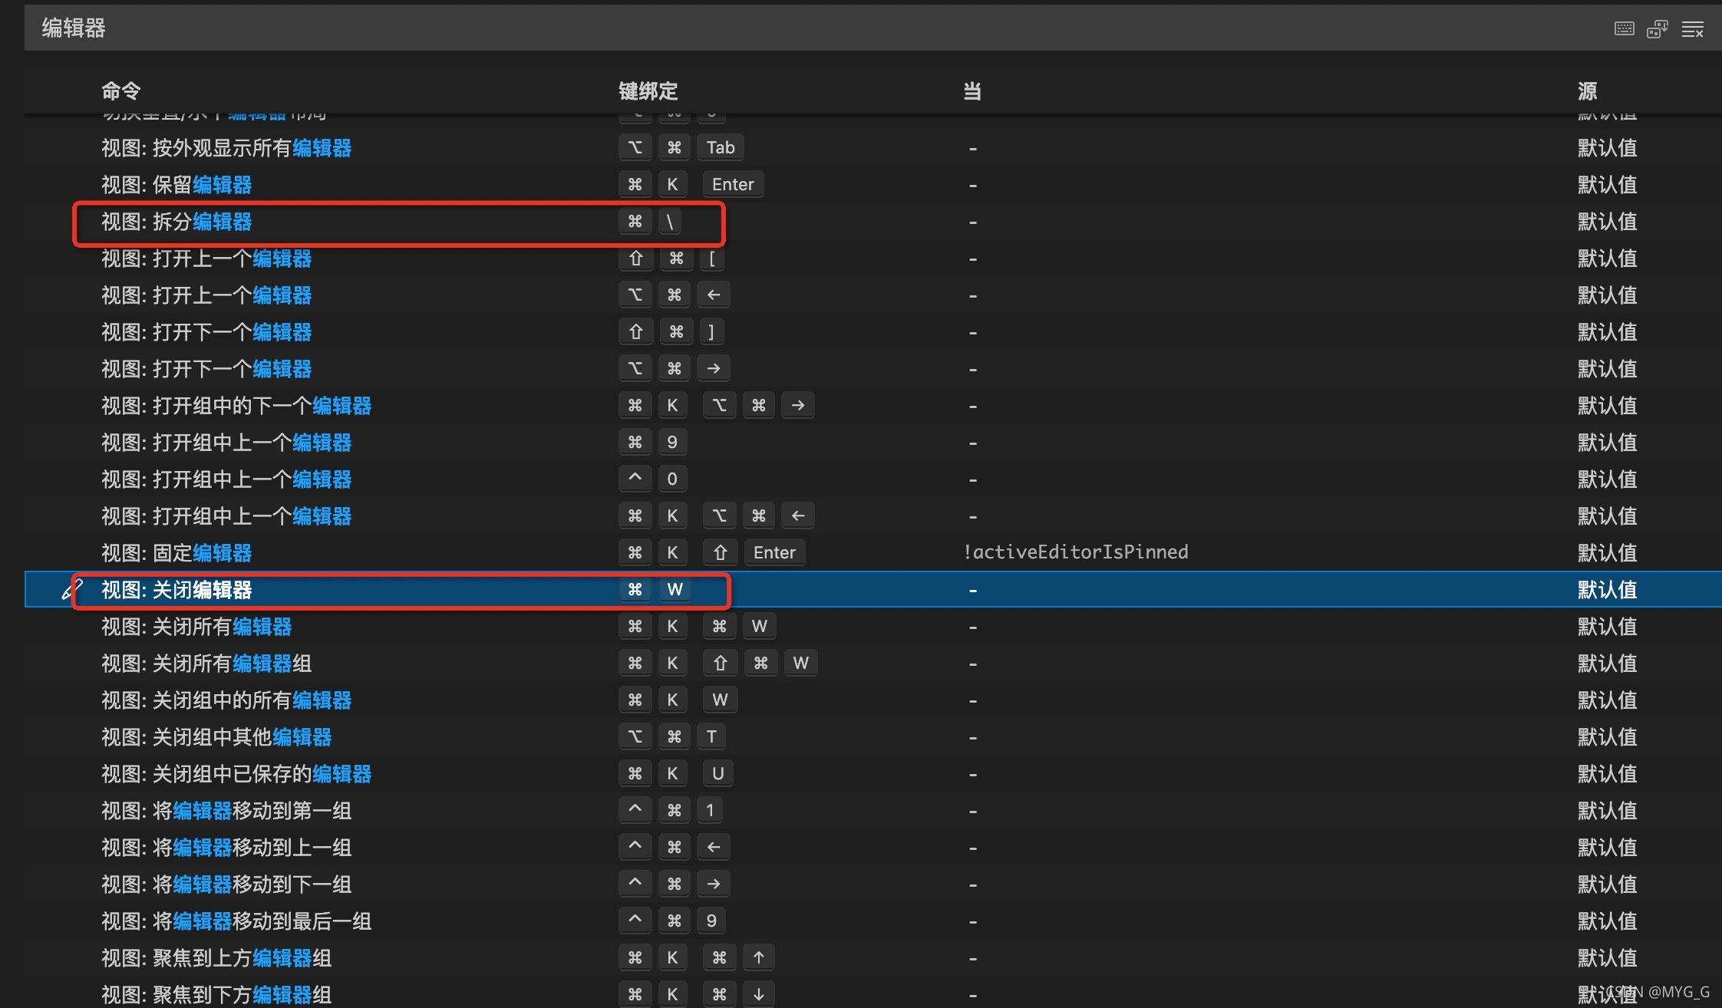Click the 命令 column header

[x=121, y=91]
